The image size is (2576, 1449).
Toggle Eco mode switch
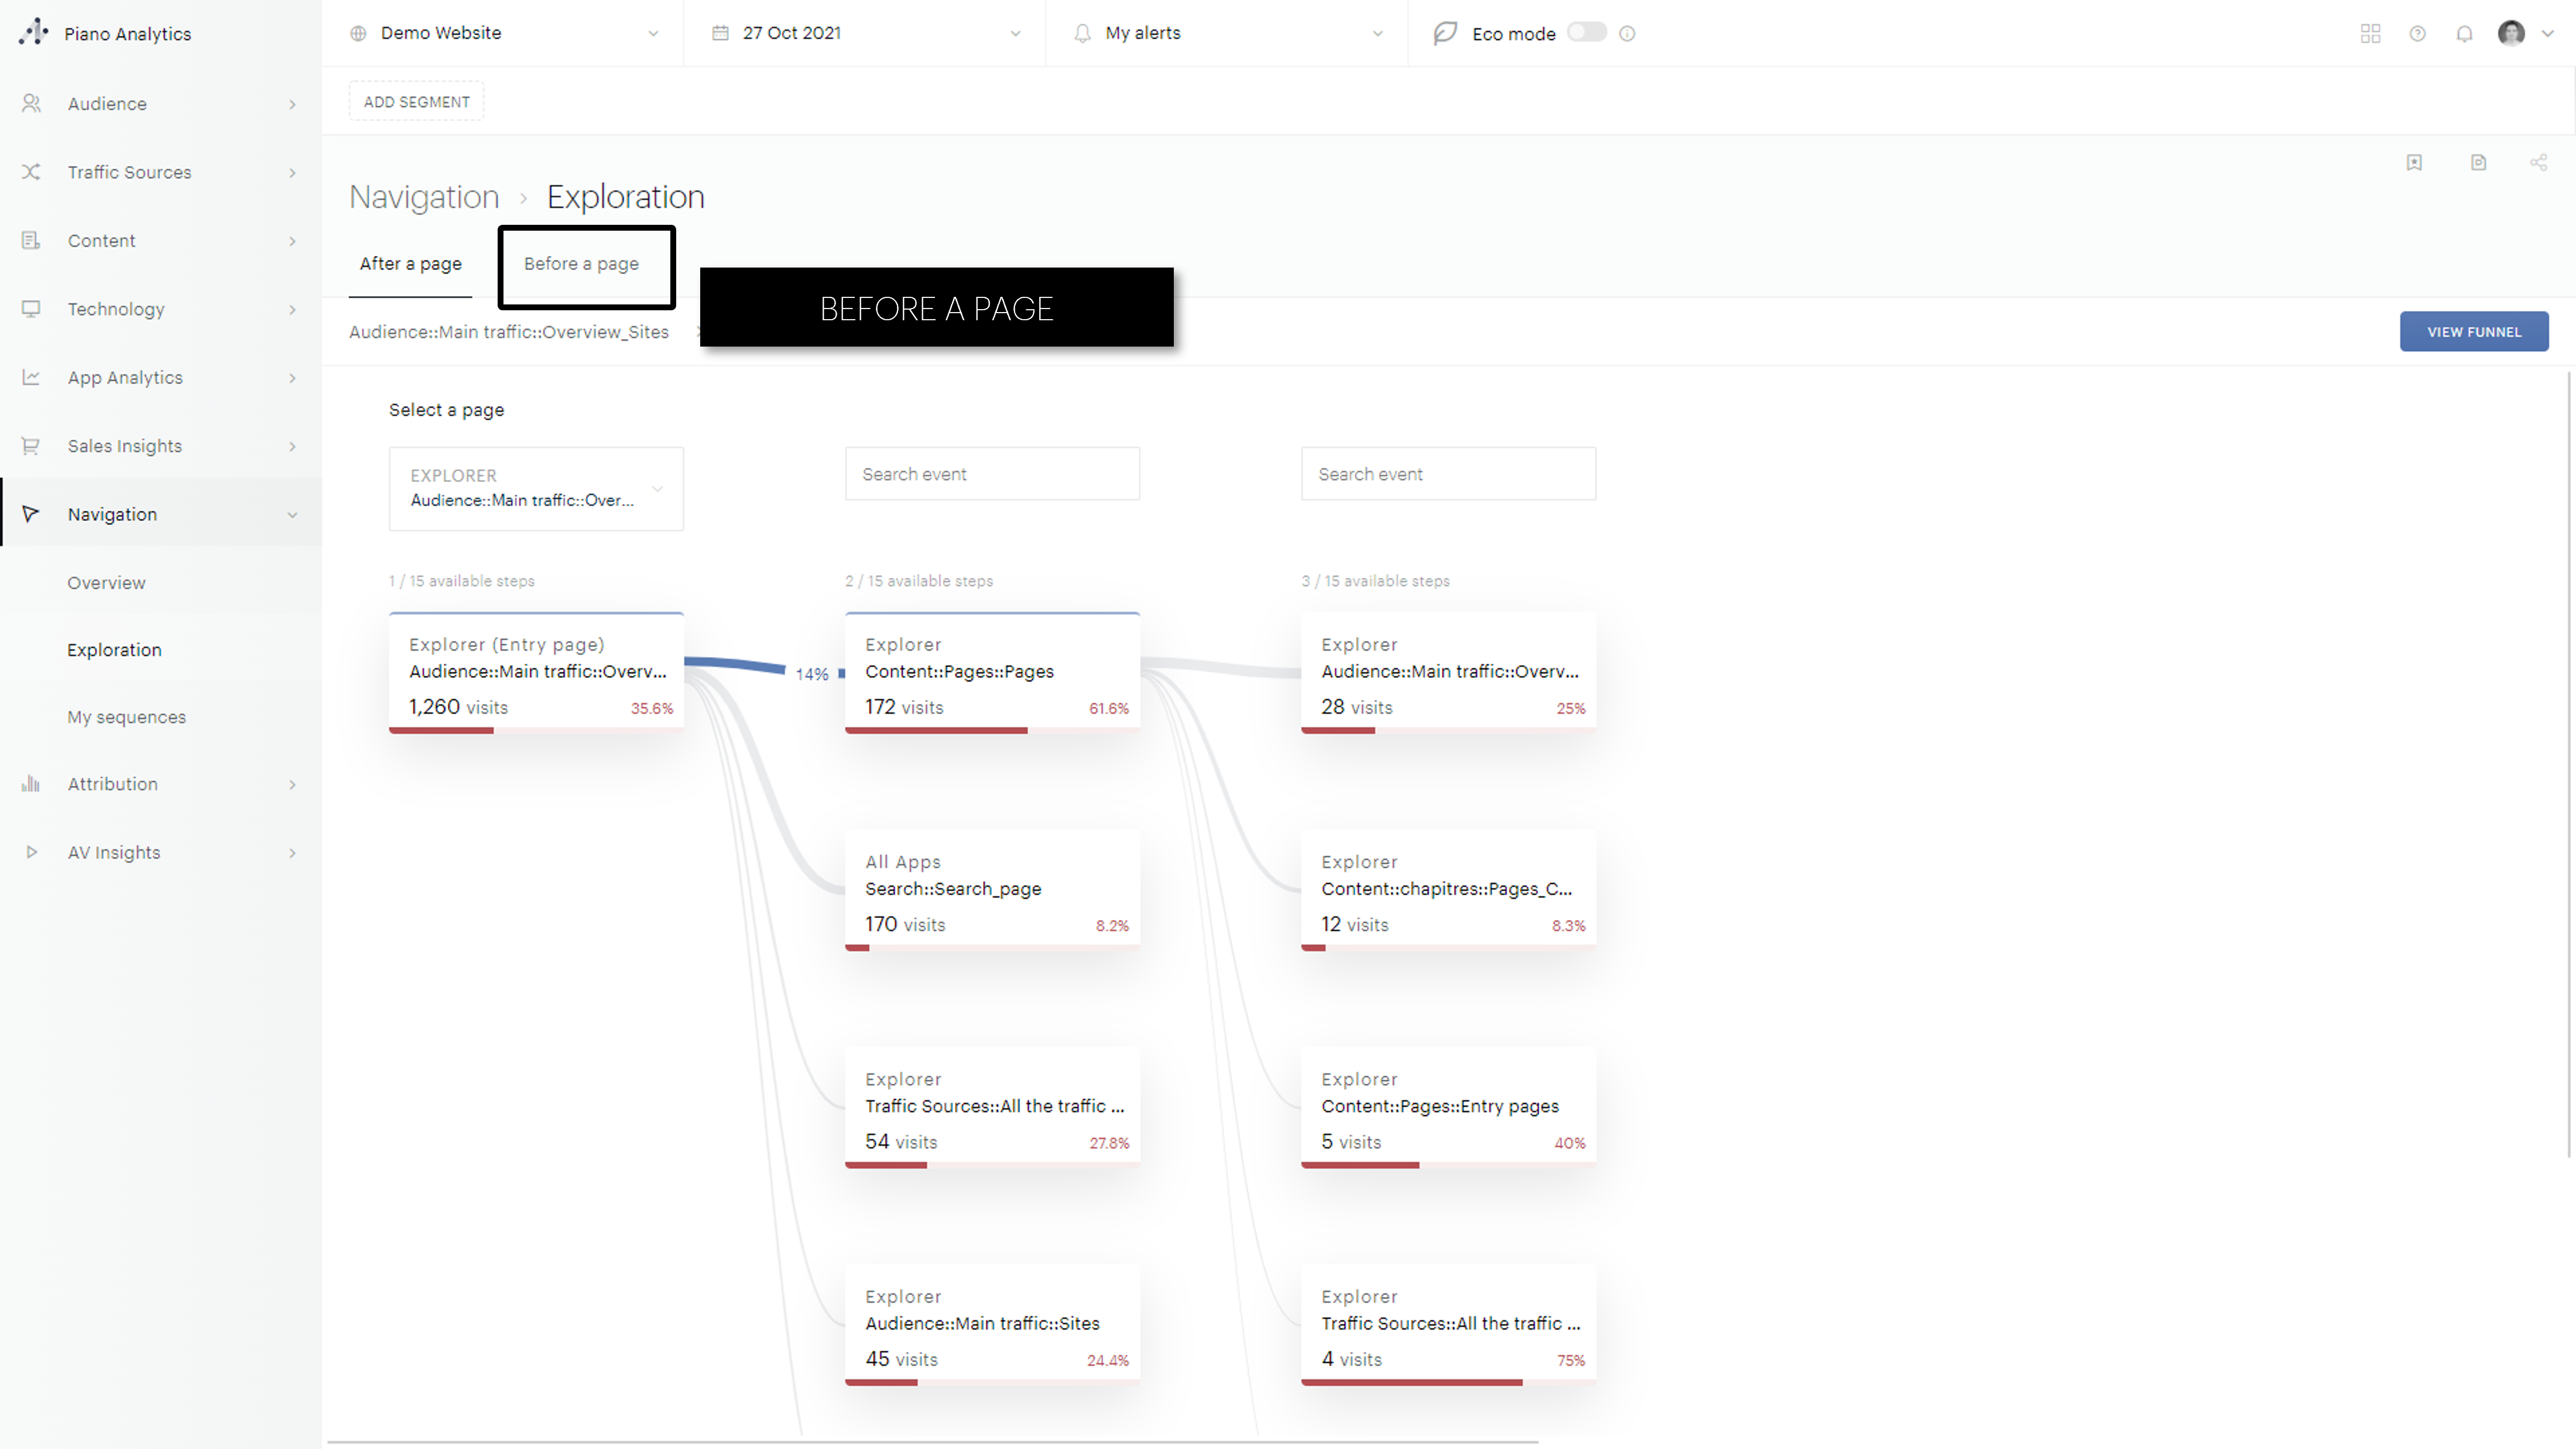coord(1586,32)
